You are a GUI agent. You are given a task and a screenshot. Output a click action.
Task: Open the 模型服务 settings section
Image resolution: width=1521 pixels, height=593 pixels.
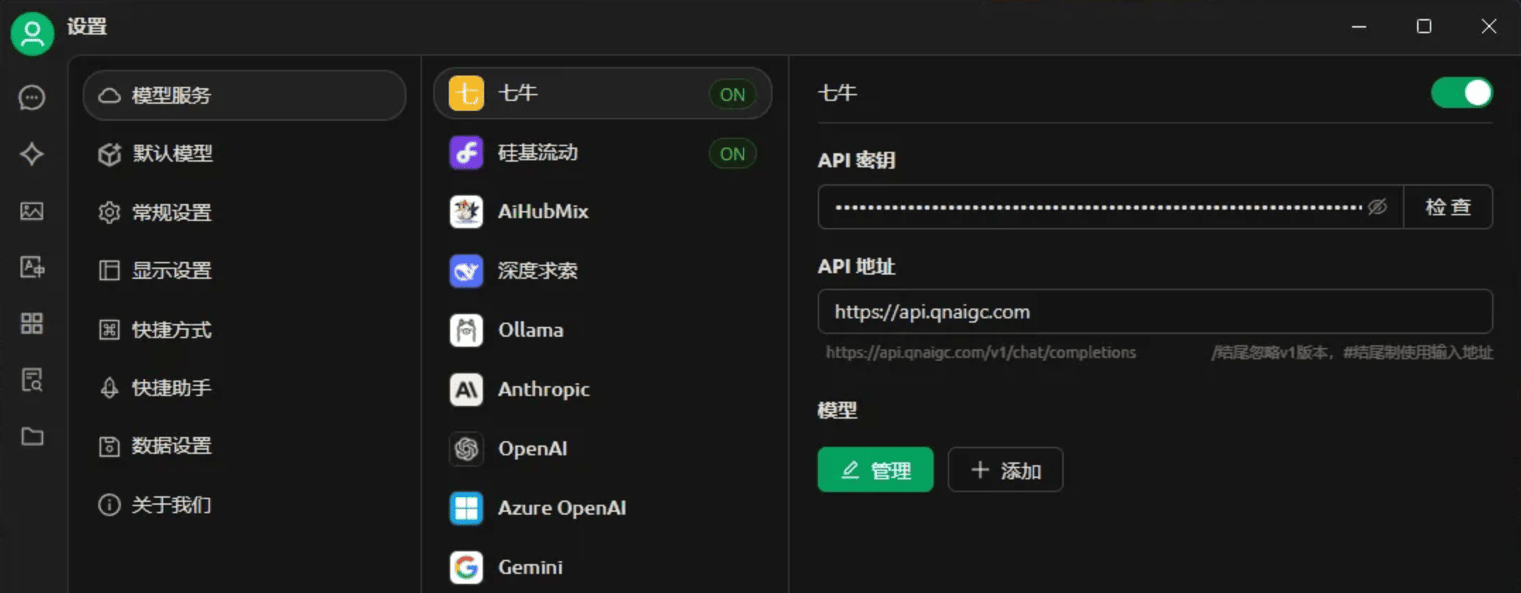(245, 95)
